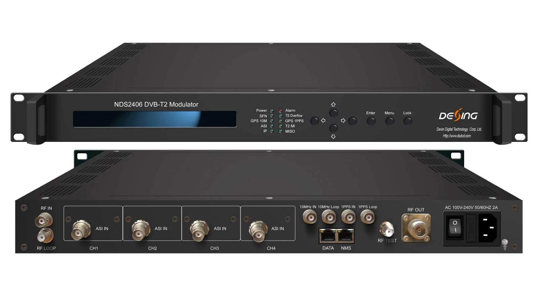Click the fuse holder beside power switch
The width and height of the screenshot is (538, 296).
coord(471,228)
